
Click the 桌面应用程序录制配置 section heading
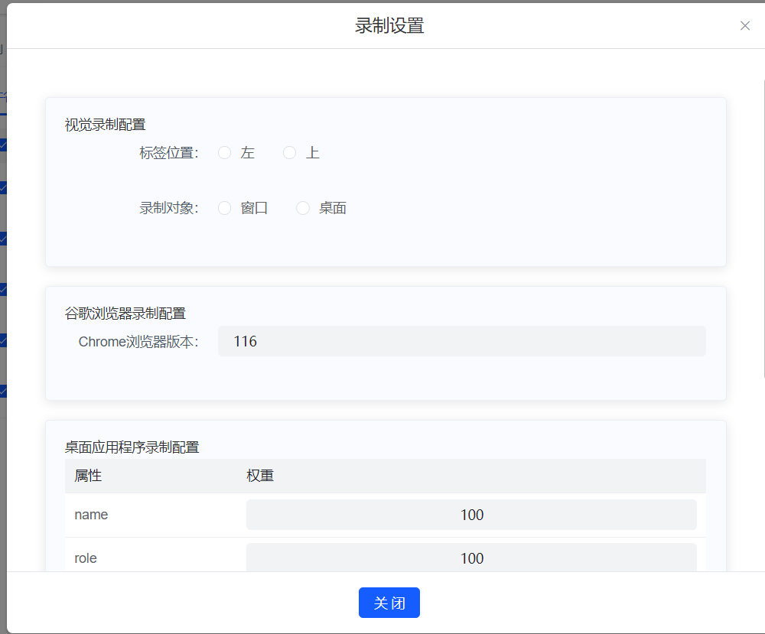tap(132, 447)
